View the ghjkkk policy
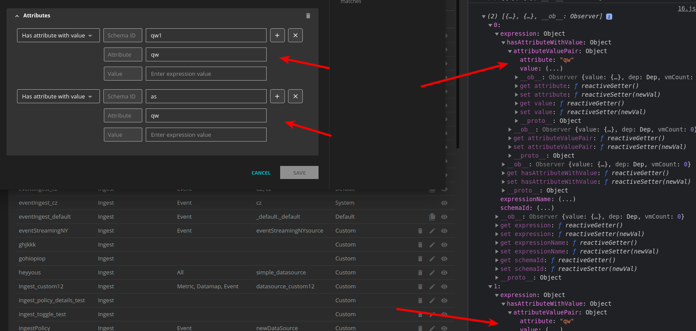This screenshot has width=696, height=331. pos(444,245)
